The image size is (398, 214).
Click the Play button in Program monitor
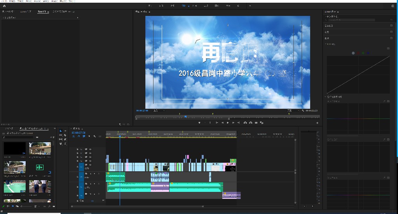[228, 123]
